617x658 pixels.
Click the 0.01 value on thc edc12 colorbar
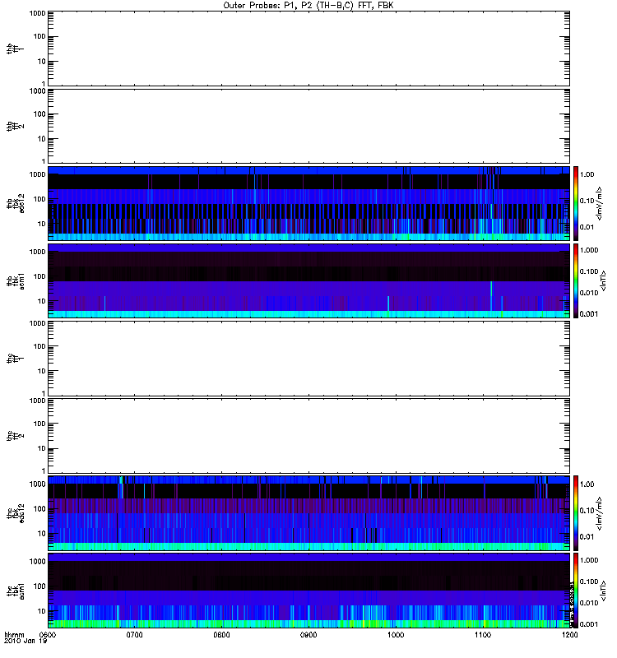click(587, 537)
